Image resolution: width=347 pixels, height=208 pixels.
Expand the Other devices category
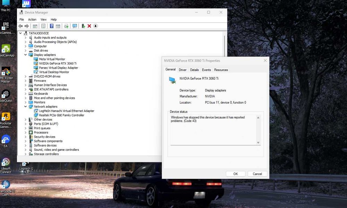(x=25, y=120)
